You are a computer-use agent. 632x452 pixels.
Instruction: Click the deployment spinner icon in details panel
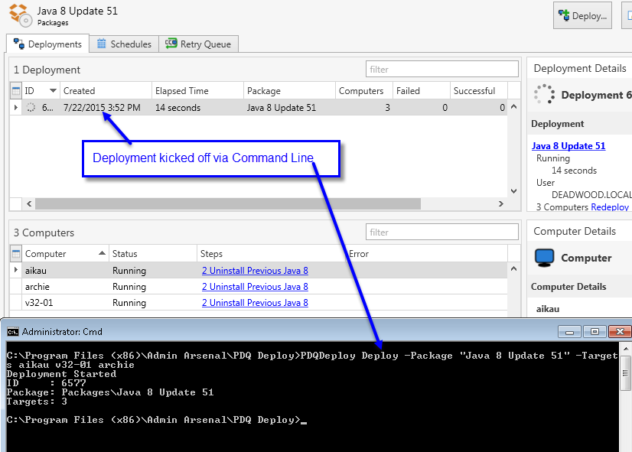544,94
